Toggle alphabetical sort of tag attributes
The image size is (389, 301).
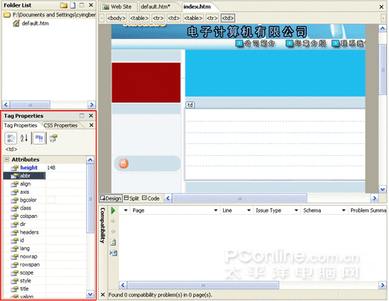[x=24, y=138]
